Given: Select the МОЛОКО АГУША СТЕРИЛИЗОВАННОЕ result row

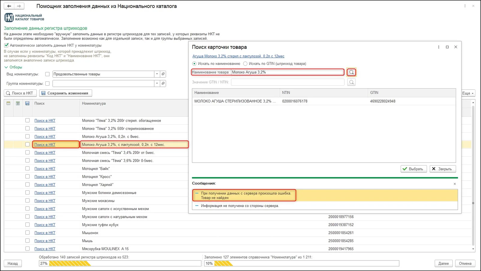Looking at the screenshot, I should [324, 101].
